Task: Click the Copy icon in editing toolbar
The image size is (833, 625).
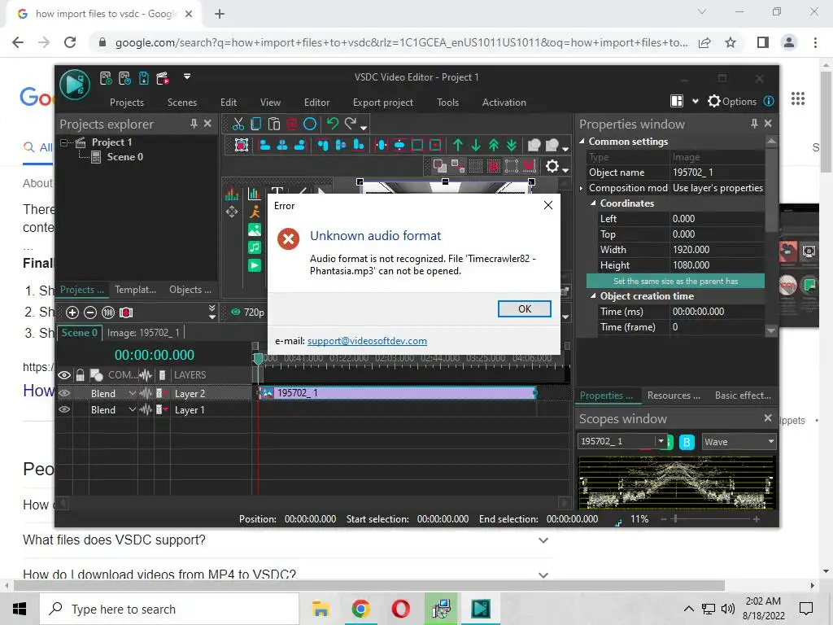Action: click(255, 124)
